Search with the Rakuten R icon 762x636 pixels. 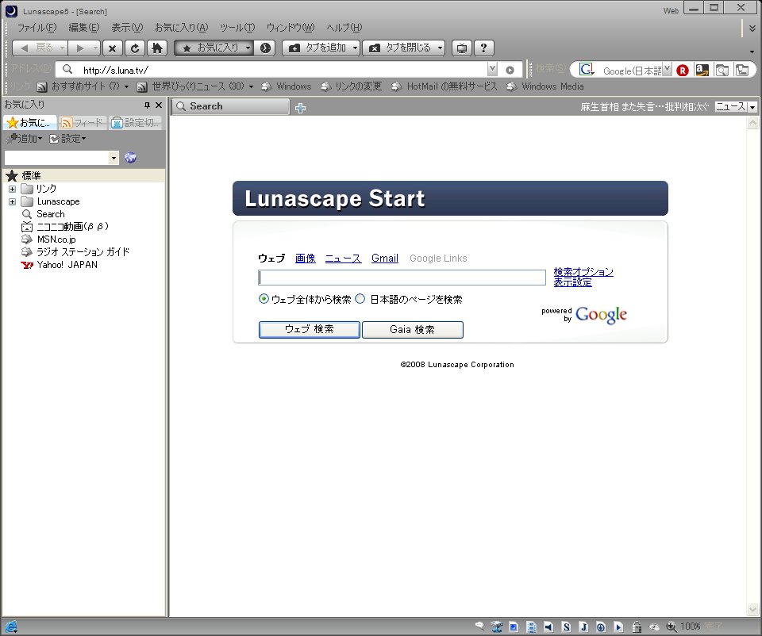[683, 71]
